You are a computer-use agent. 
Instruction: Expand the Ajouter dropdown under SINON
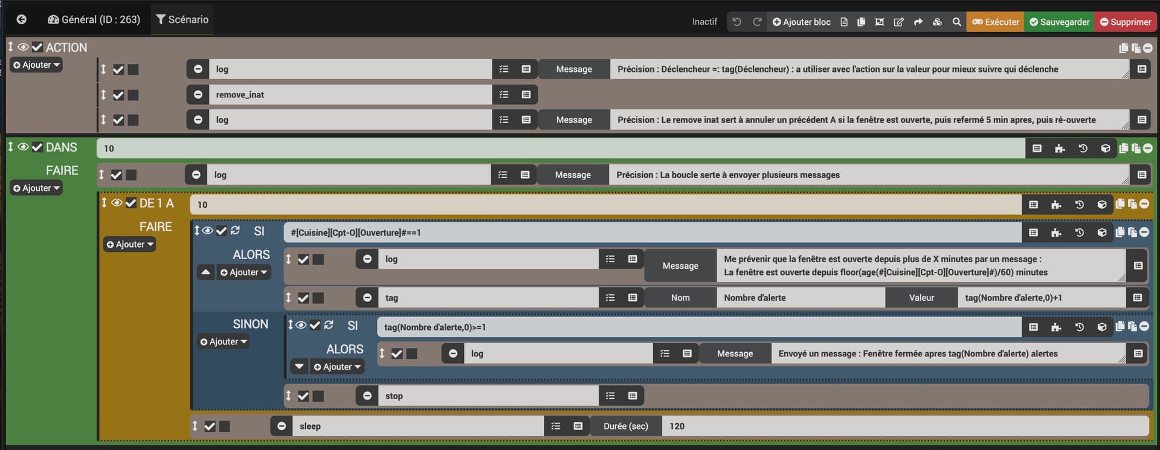[x=224, y=342]
